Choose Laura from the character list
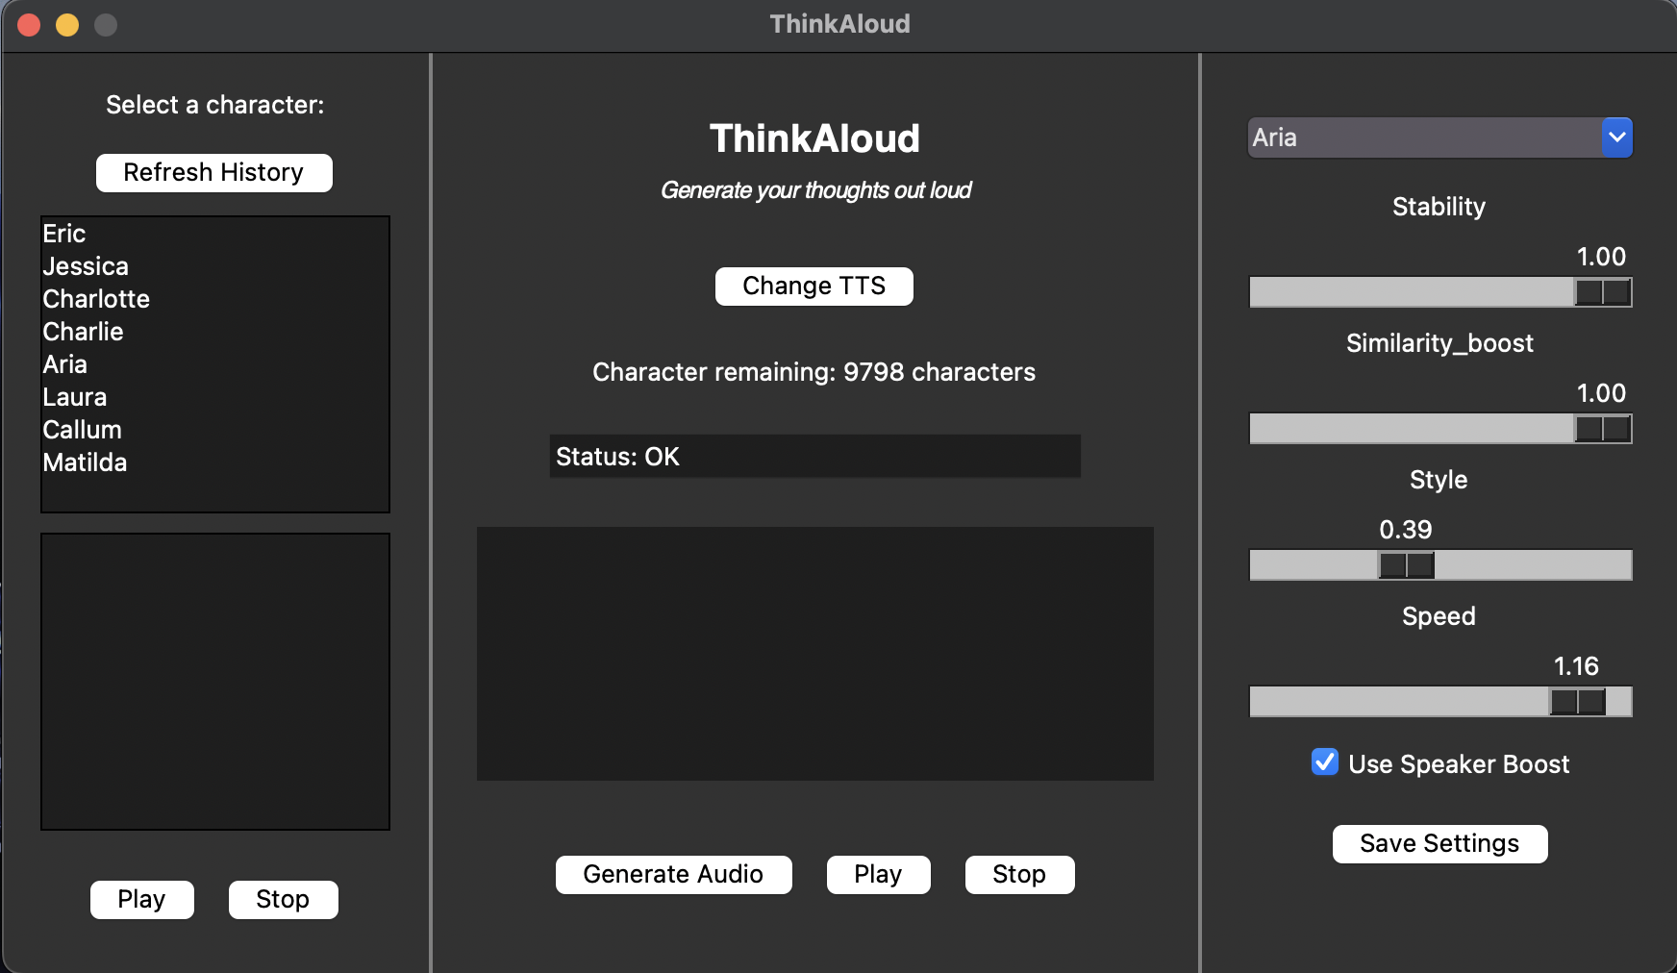This screenshot has width=1677, height=973. click(214, 397)
